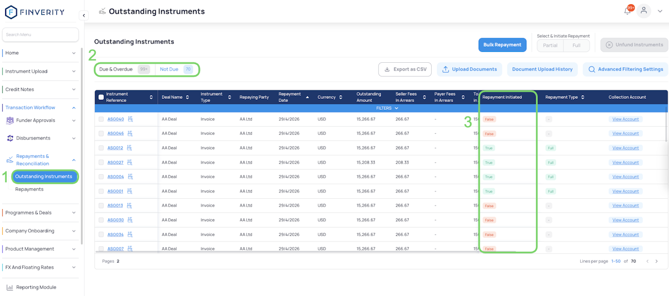Open the account dropdown chevron at top right

pos(660,11)
